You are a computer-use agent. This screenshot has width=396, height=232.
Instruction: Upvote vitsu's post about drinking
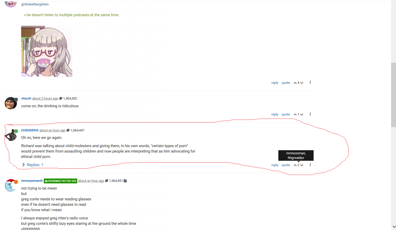[x=295, y=114]
